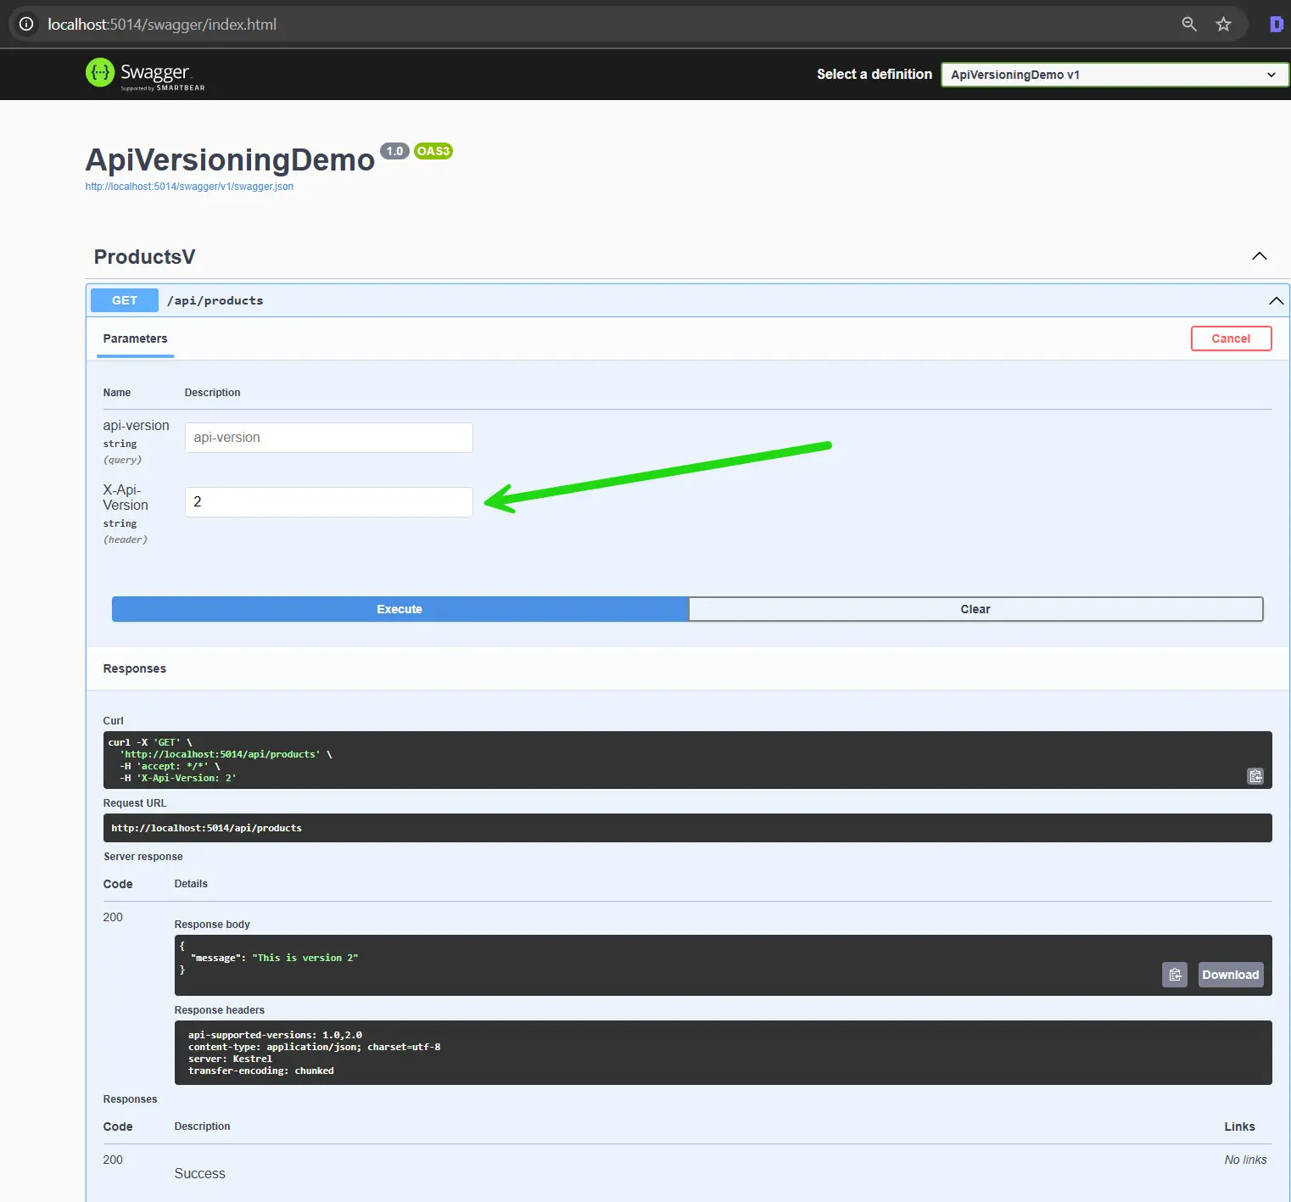Download the response body
This screenshot has height=1202, width=1291.
[x=1230, y=975]
